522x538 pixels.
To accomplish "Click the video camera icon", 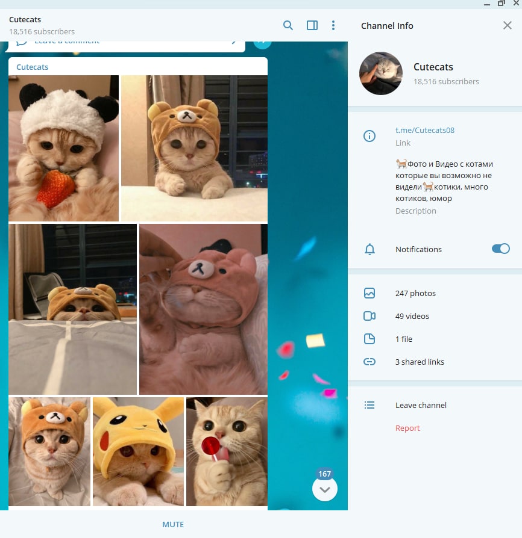I will coord(369,316).
